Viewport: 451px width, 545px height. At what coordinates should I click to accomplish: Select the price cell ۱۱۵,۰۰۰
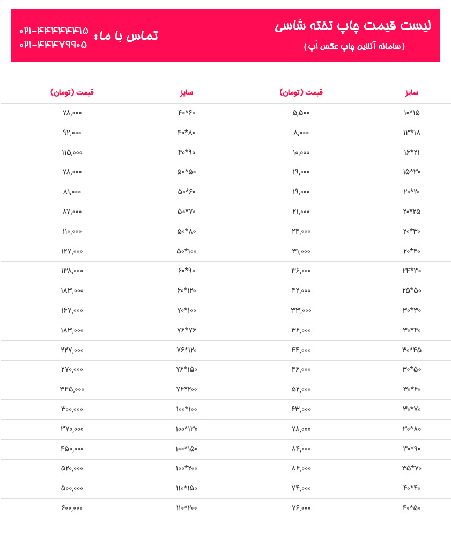(72, 152)
